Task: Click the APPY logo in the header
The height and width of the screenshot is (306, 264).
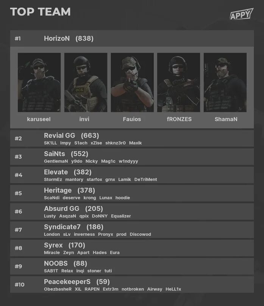Action: 242,14
